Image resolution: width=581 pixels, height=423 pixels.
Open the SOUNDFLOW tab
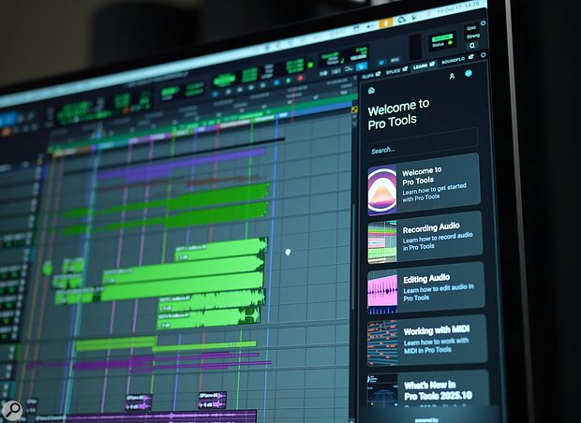pos(453,60)
